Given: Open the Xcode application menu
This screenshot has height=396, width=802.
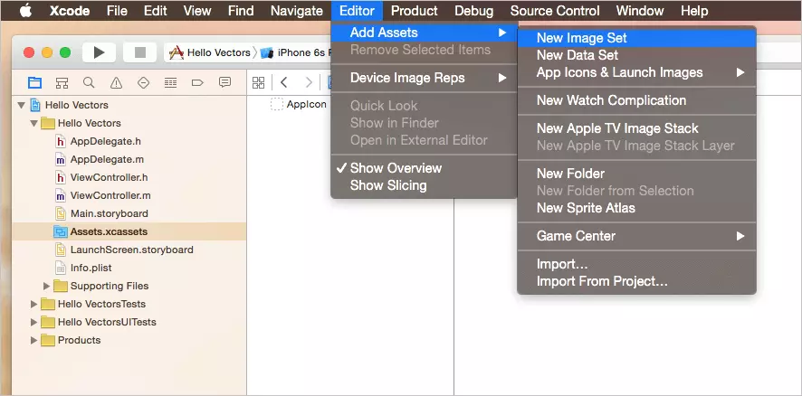Looking at the screenshot, I should click(70, 11).
